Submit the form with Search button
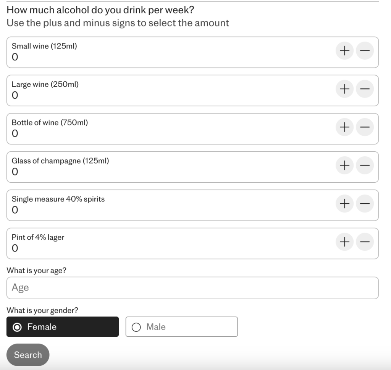The height and width of the screenshot is (370, 391). tap(28, 355)
